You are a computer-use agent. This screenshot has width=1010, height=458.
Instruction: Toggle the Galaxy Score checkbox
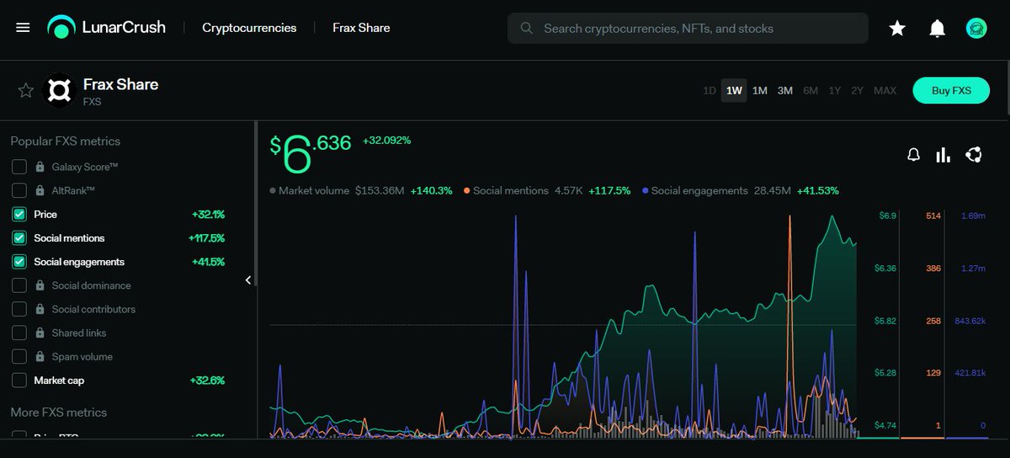click(x=19, y=168)
